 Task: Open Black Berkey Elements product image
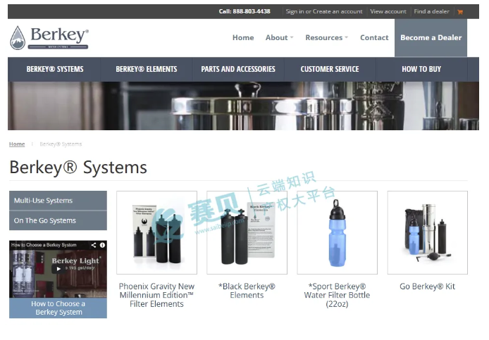pos(247,232)
